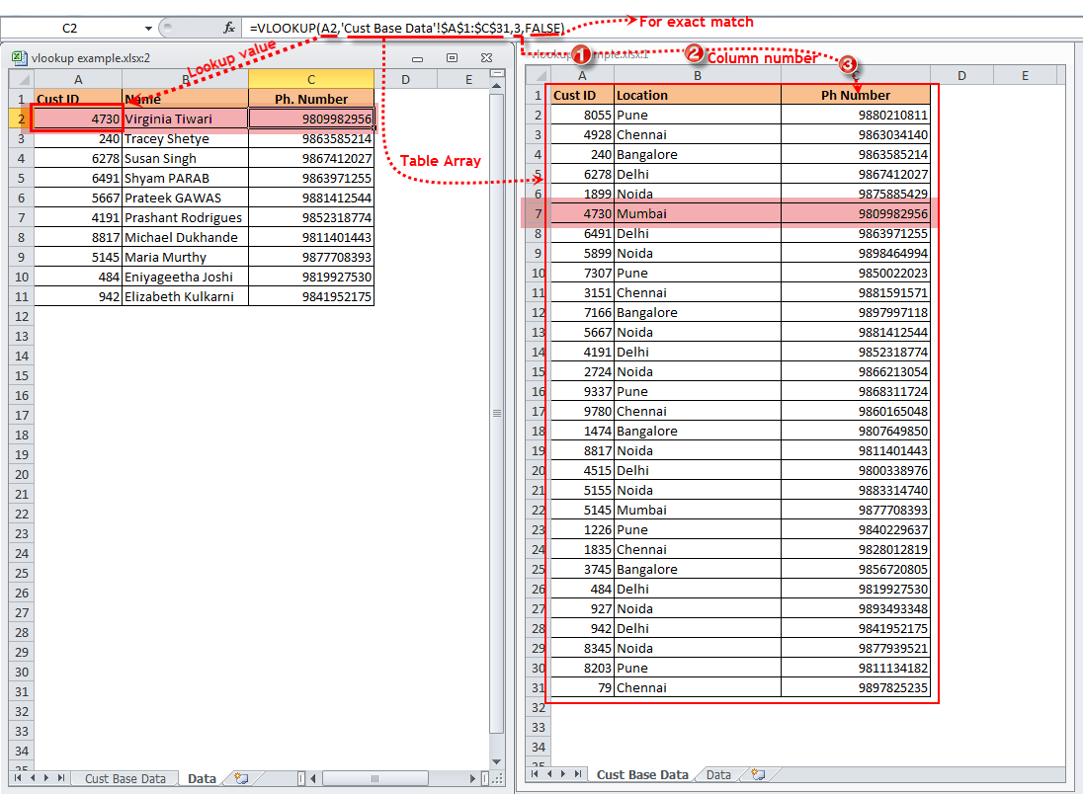
Task: Click the Select All corner button, left worksheet
Action: (x=21, y=78)
